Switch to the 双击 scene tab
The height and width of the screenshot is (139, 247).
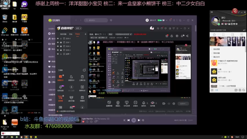click(71, 34)
